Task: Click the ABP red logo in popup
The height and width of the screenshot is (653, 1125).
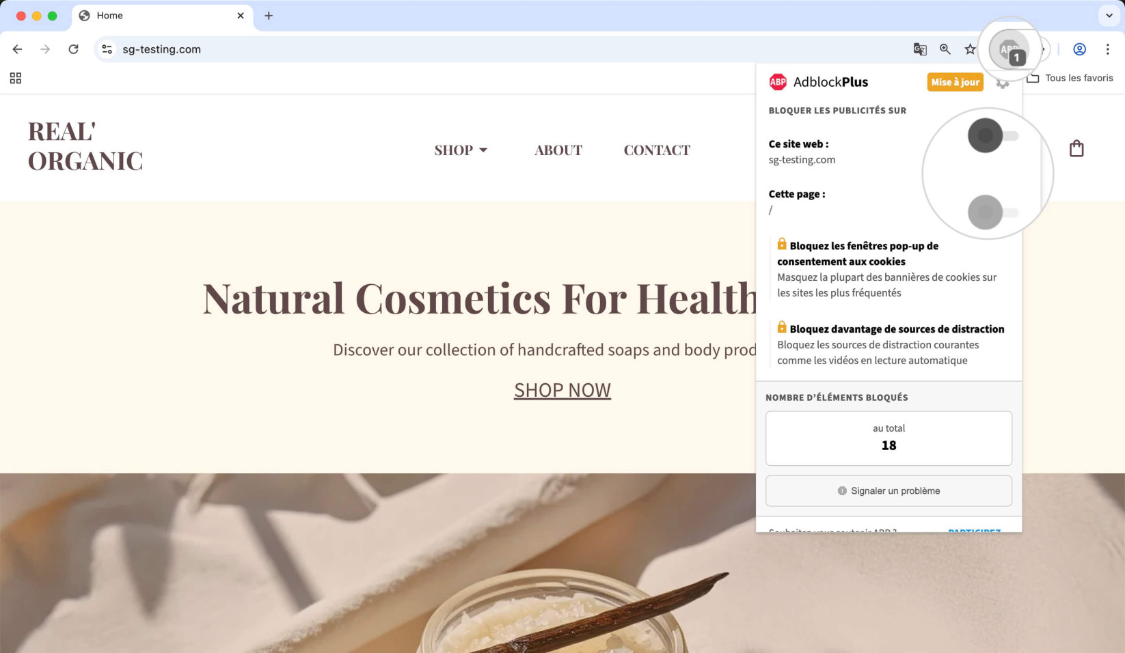Action: (x=778, y=82)
